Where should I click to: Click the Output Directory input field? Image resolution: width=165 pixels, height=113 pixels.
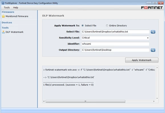115,50
